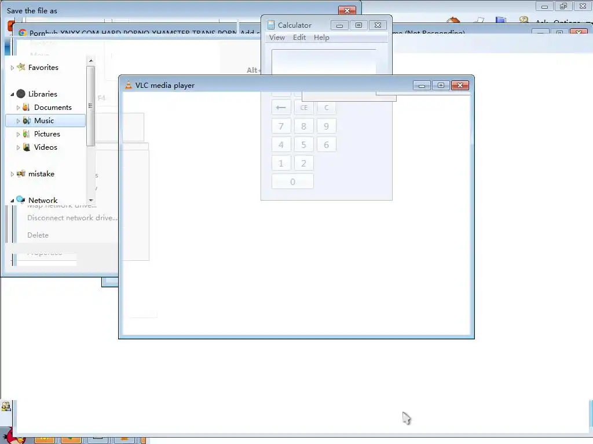This screenshot has height=444, width=593.
Task: Click the Calculator icon in its title bar
Action: (271, 25)
